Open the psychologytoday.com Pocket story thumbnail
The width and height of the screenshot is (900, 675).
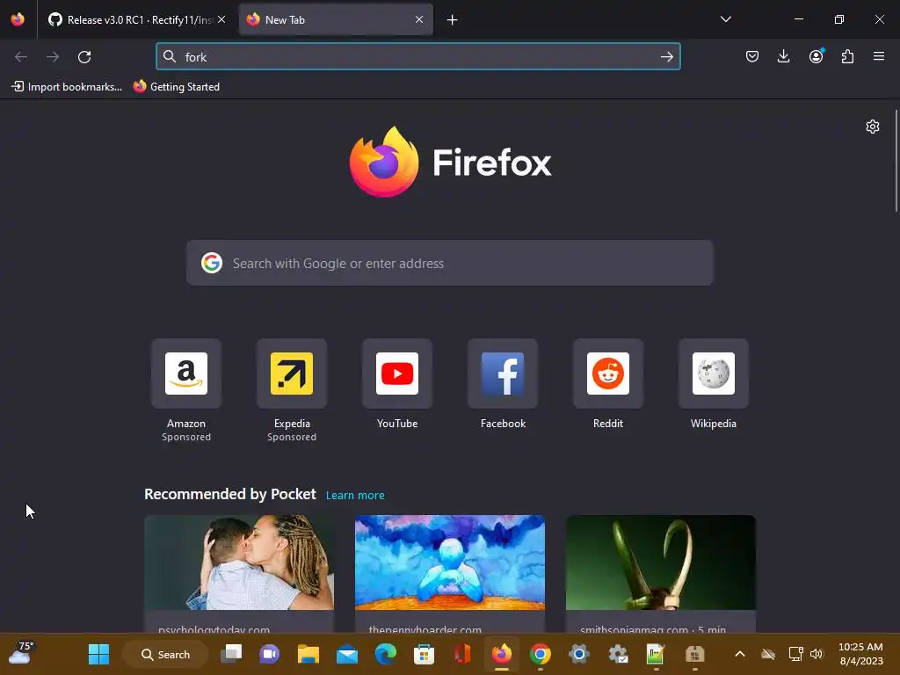pos(239,562)
